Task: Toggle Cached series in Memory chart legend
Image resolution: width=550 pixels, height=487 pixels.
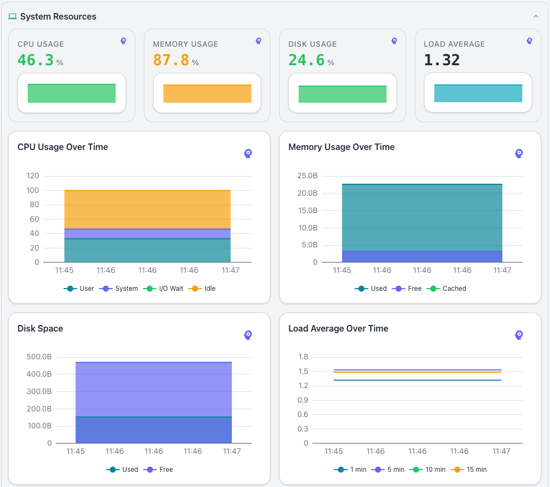Action: 446,289
